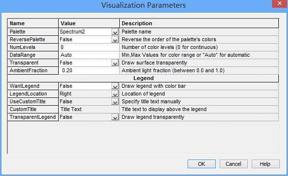Screen dimensions: 288x176
Task: Click the NumLevels value field
Action: pyautogui.click(x=89, y=47)
